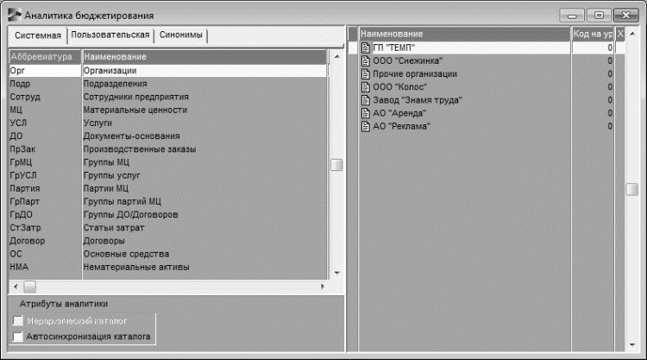The image size is (647, 360).
Task: Select the Подразделения row
Action: [168, 84]
